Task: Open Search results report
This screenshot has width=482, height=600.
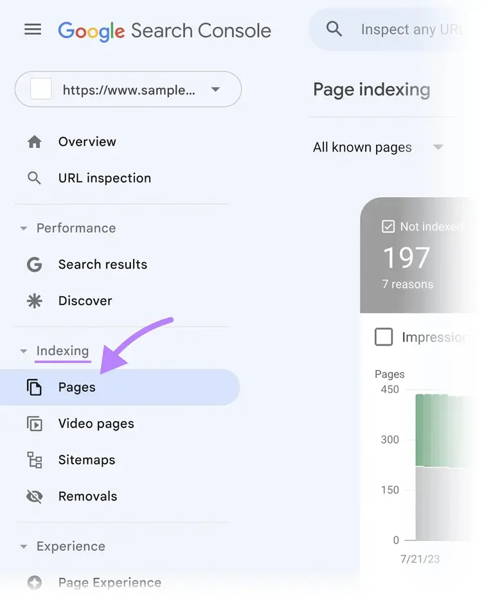Action: click(103, 265)
